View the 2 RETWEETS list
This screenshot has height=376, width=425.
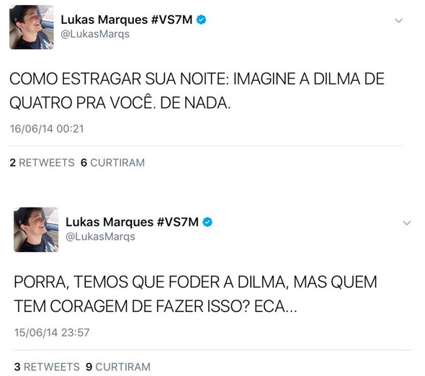pos(42,163)
